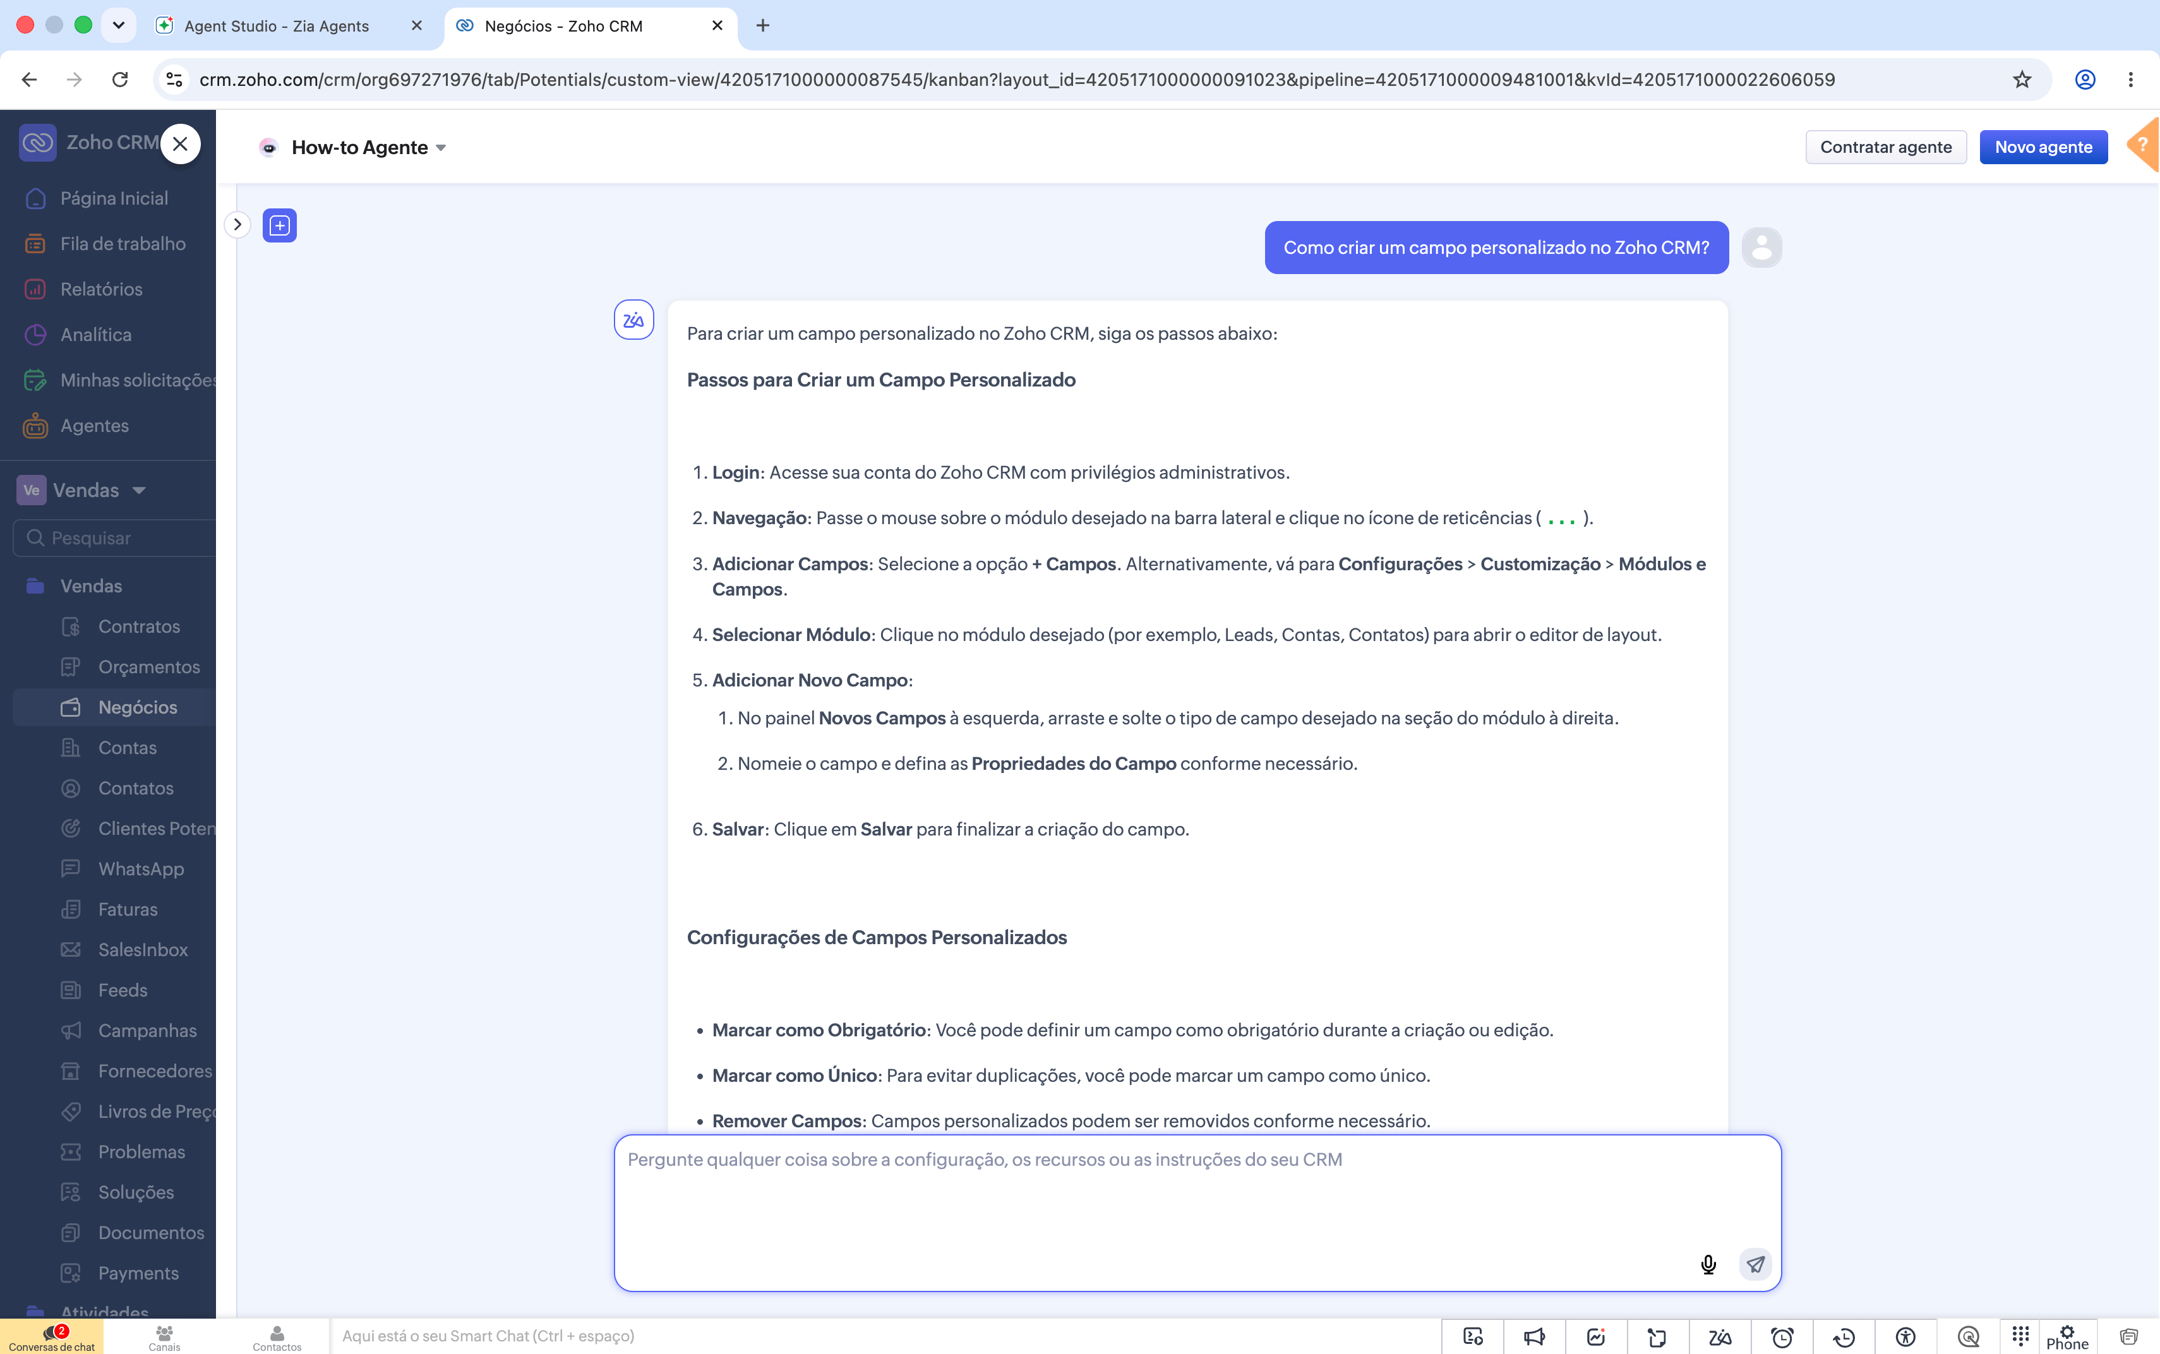Screen dimensions: 2160x1354
Task: Open the Chrome tab list dropdown arrow
Action: point(118,26)
